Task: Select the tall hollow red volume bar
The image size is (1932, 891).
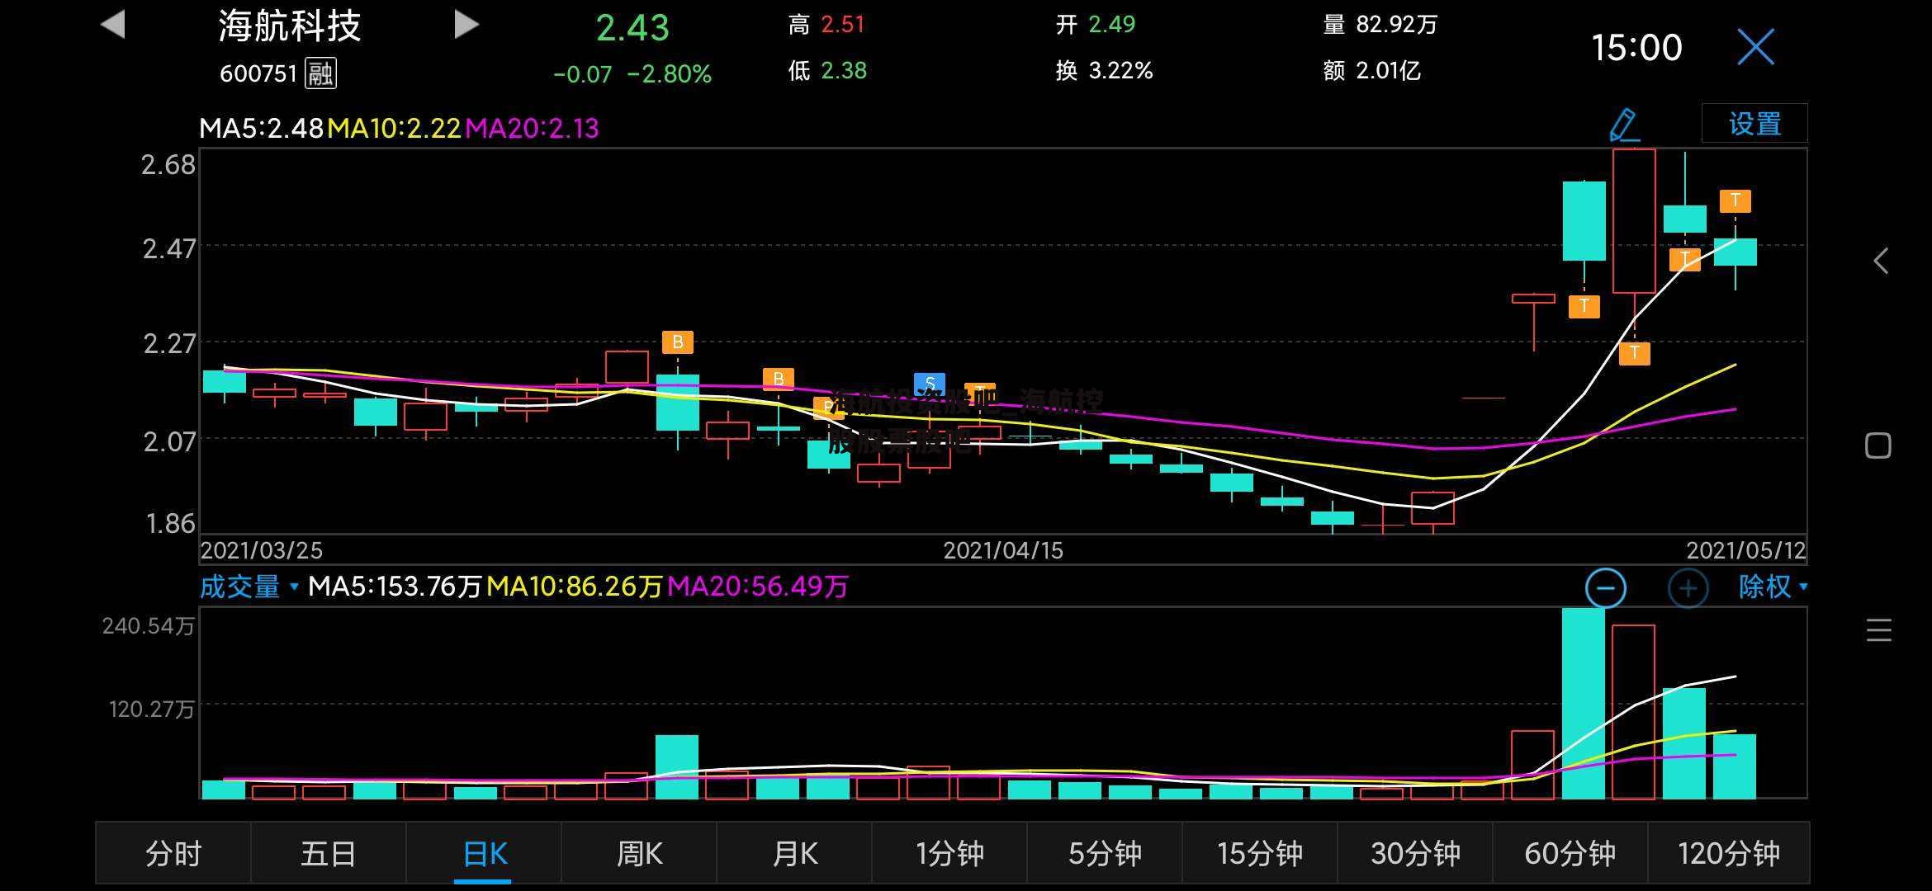Action: click(x=1633, y=712)
